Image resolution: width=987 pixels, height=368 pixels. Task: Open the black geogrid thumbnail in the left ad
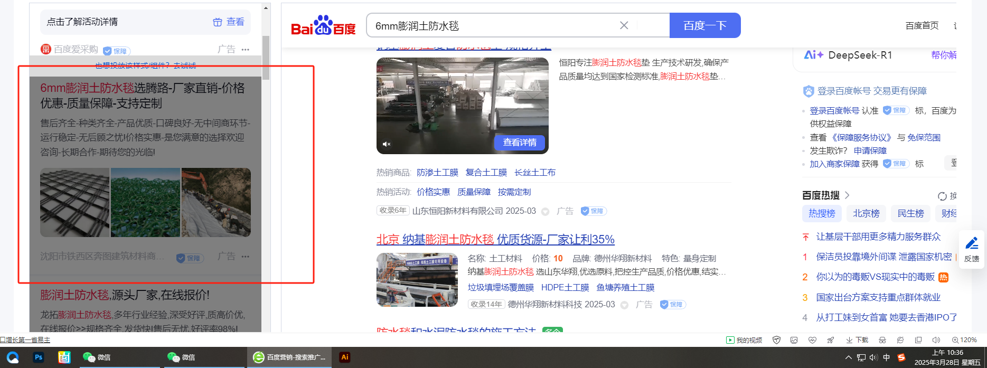pos(74,203)
